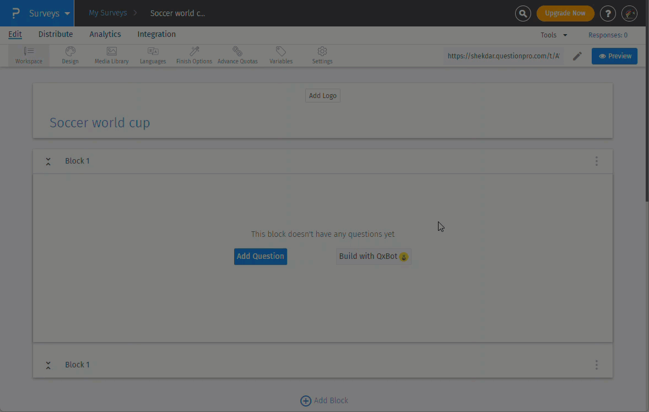Click the QuestionPro P logo icon
Image resolution: width=649 pixels, height=412 pixels.
pos(16,13)
